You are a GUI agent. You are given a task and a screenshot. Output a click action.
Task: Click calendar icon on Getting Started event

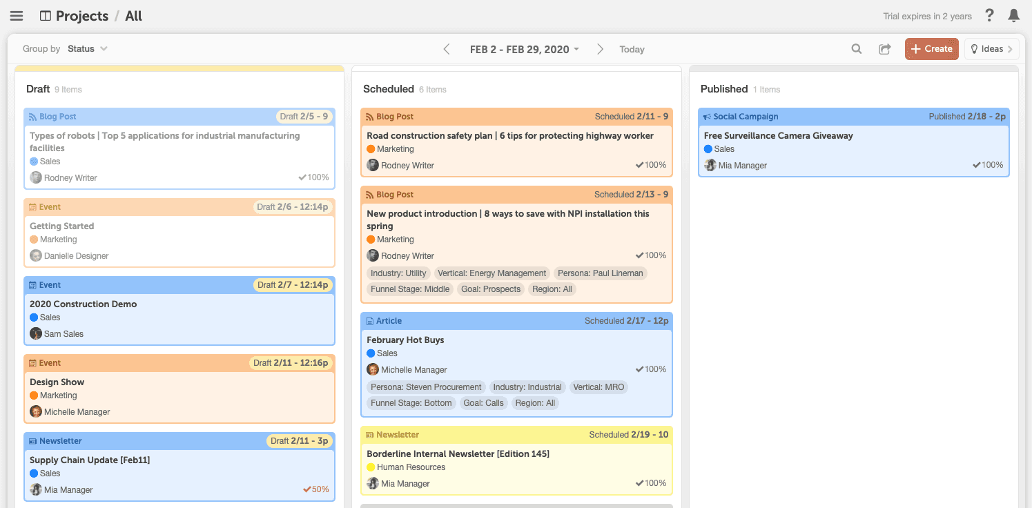(32, 207)
